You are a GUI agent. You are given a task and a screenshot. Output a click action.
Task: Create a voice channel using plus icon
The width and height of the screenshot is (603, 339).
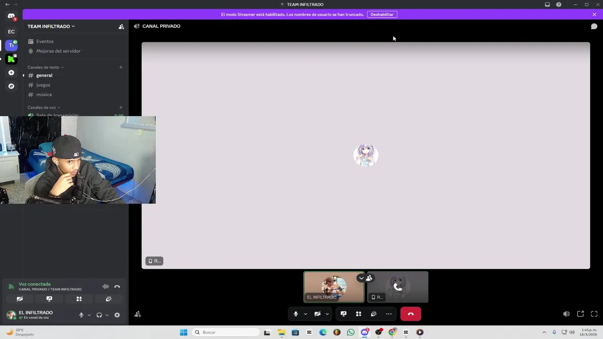click(121, 107)
